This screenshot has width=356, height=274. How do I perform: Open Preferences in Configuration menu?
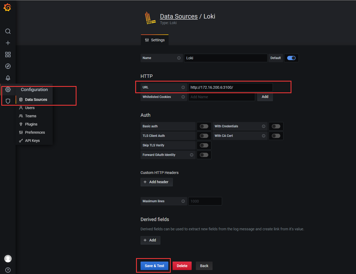[x=34, y=132]
